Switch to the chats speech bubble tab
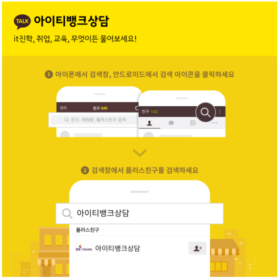 171,123
